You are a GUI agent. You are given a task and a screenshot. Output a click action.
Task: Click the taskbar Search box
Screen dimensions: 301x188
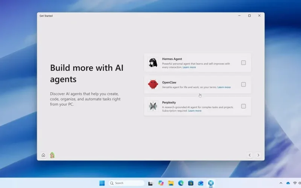tap(126, 183)
